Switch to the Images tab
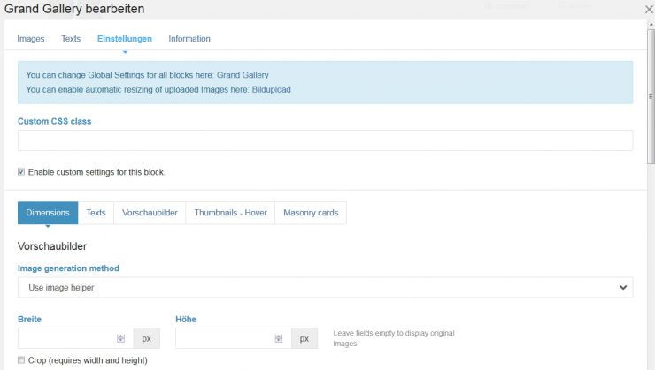655x370 pixels. pyautogui.click(x=31, y=39)
